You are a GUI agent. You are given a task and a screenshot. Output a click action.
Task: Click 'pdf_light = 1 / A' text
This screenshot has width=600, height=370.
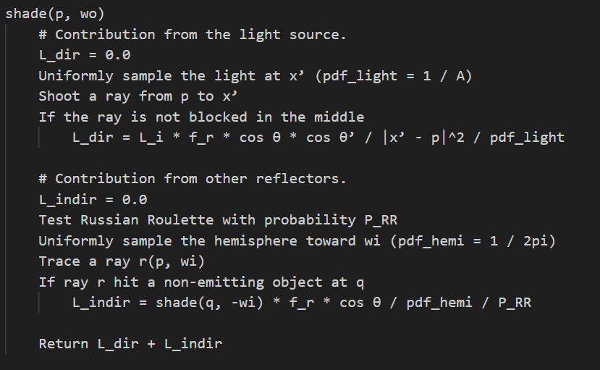click(394, 76)
